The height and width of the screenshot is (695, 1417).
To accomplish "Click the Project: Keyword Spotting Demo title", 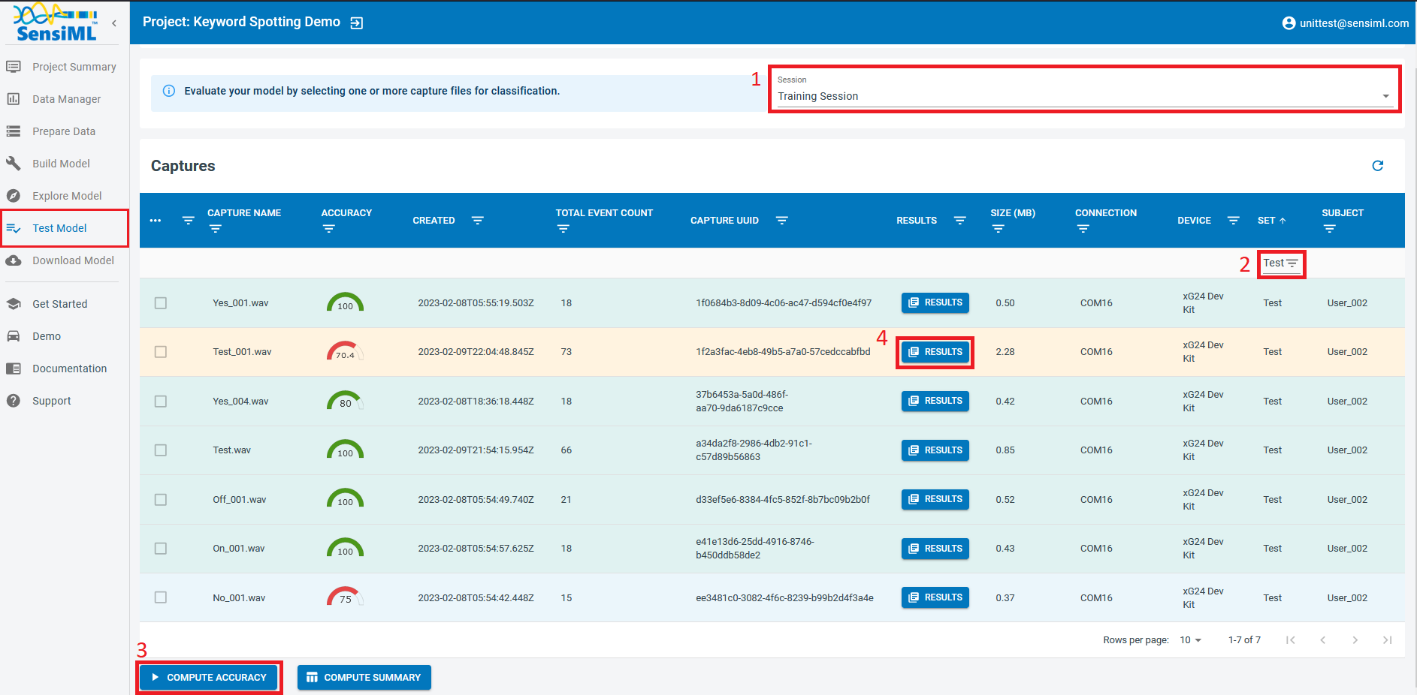I will (x=241, y=22).
